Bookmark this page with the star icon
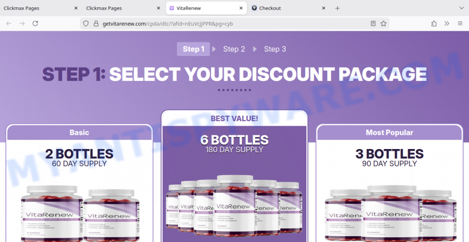Screen dimensions: 469x242 (x=384, y=23)
